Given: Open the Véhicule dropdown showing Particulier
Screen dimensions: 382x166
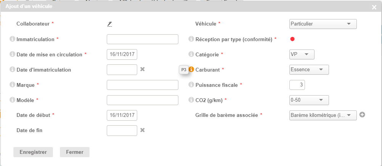Looking at the screenshot, I should pos(323,24).
